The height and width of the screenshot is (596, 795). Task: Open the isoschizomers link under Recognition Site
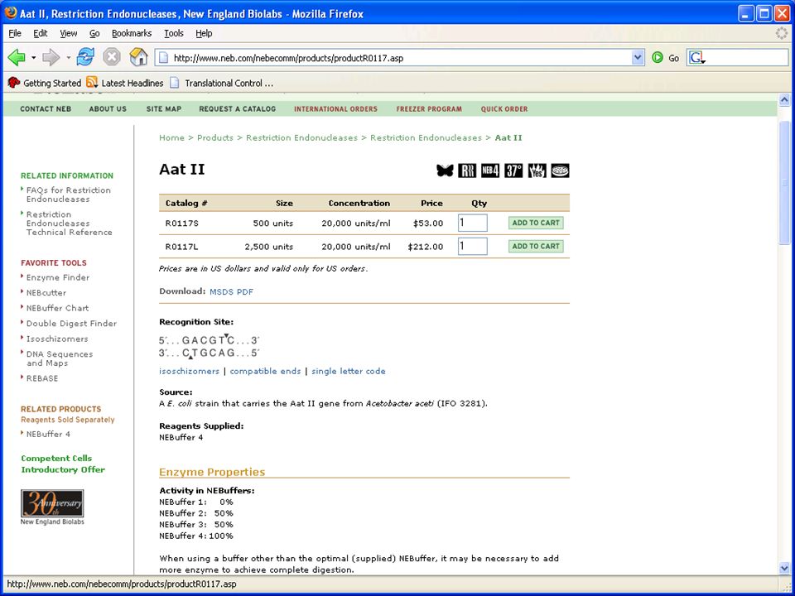(189, 371)
